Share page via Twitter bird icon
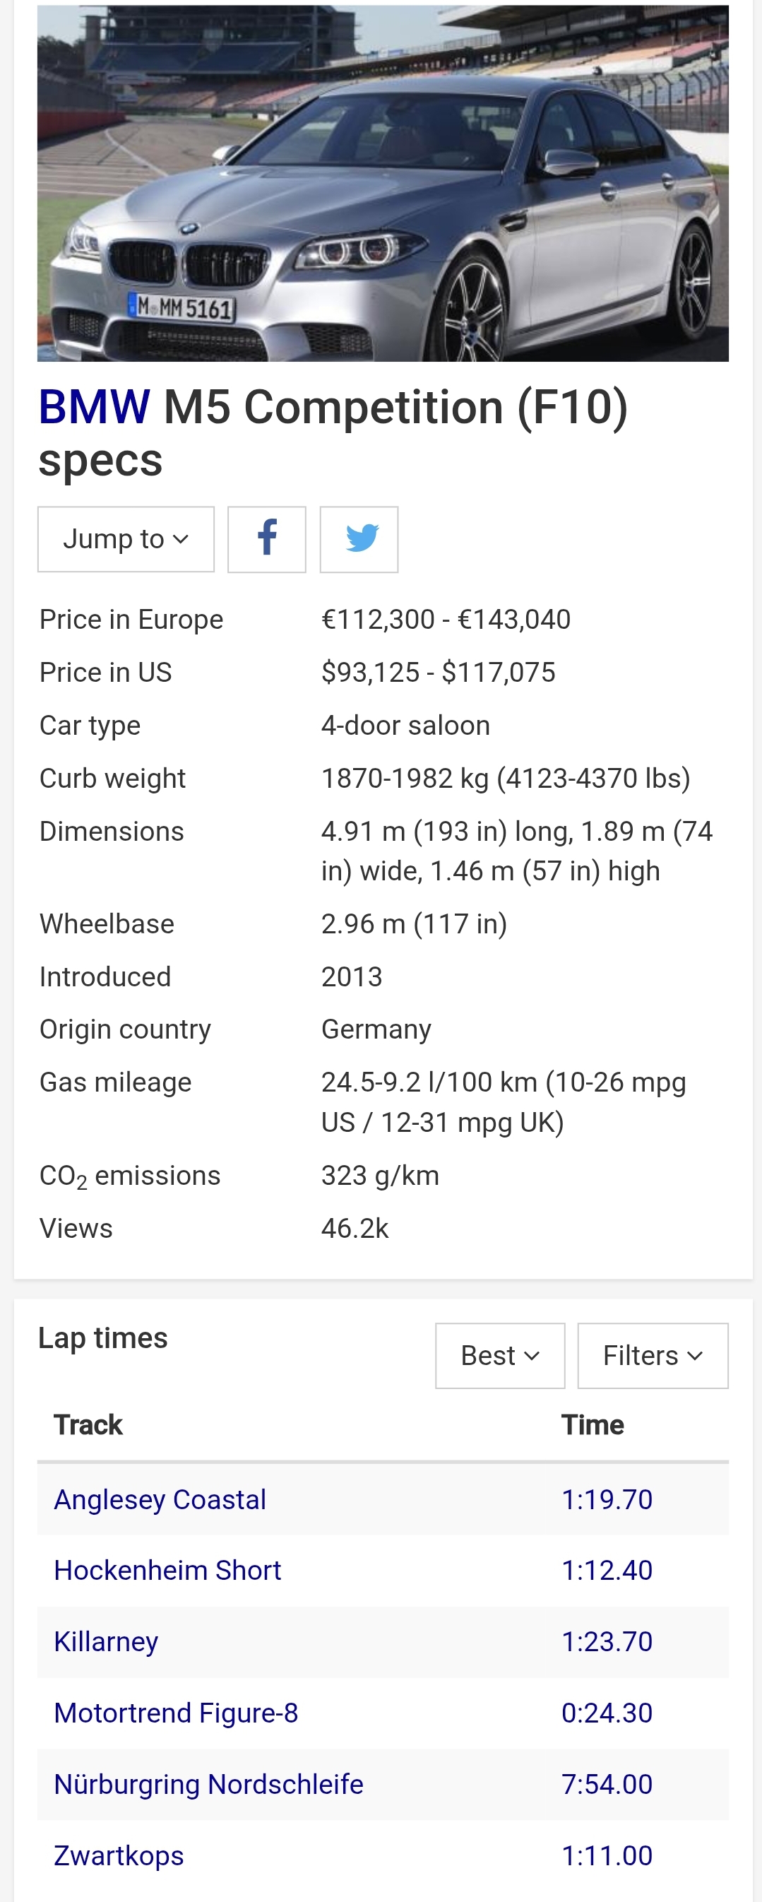Viewport: 762px width, 1902px height. coord(359,539)
